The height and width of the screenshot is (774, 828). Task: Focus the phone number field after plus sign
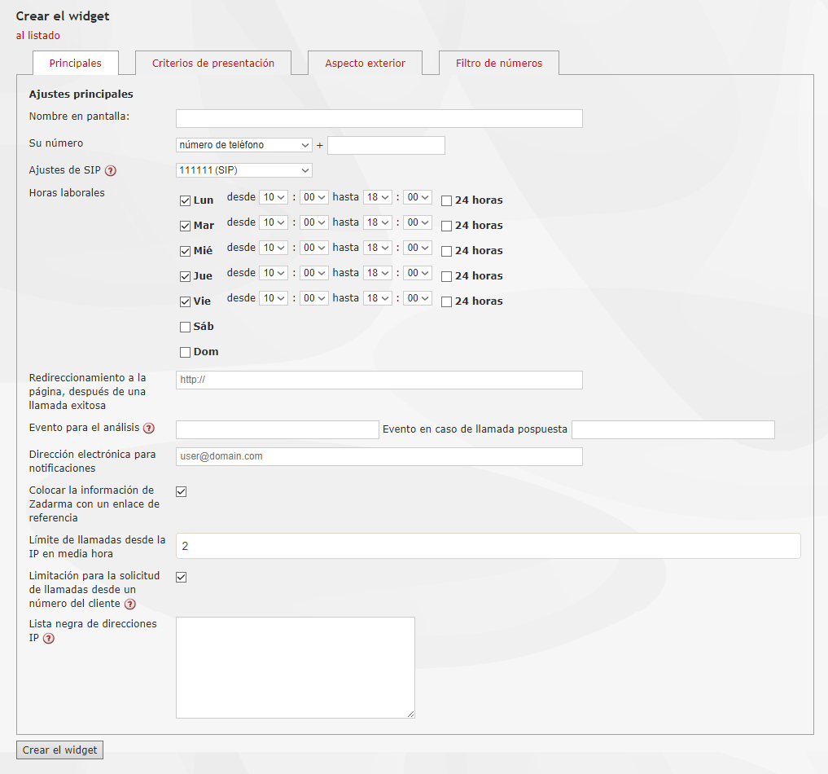[x=386, y=145]
